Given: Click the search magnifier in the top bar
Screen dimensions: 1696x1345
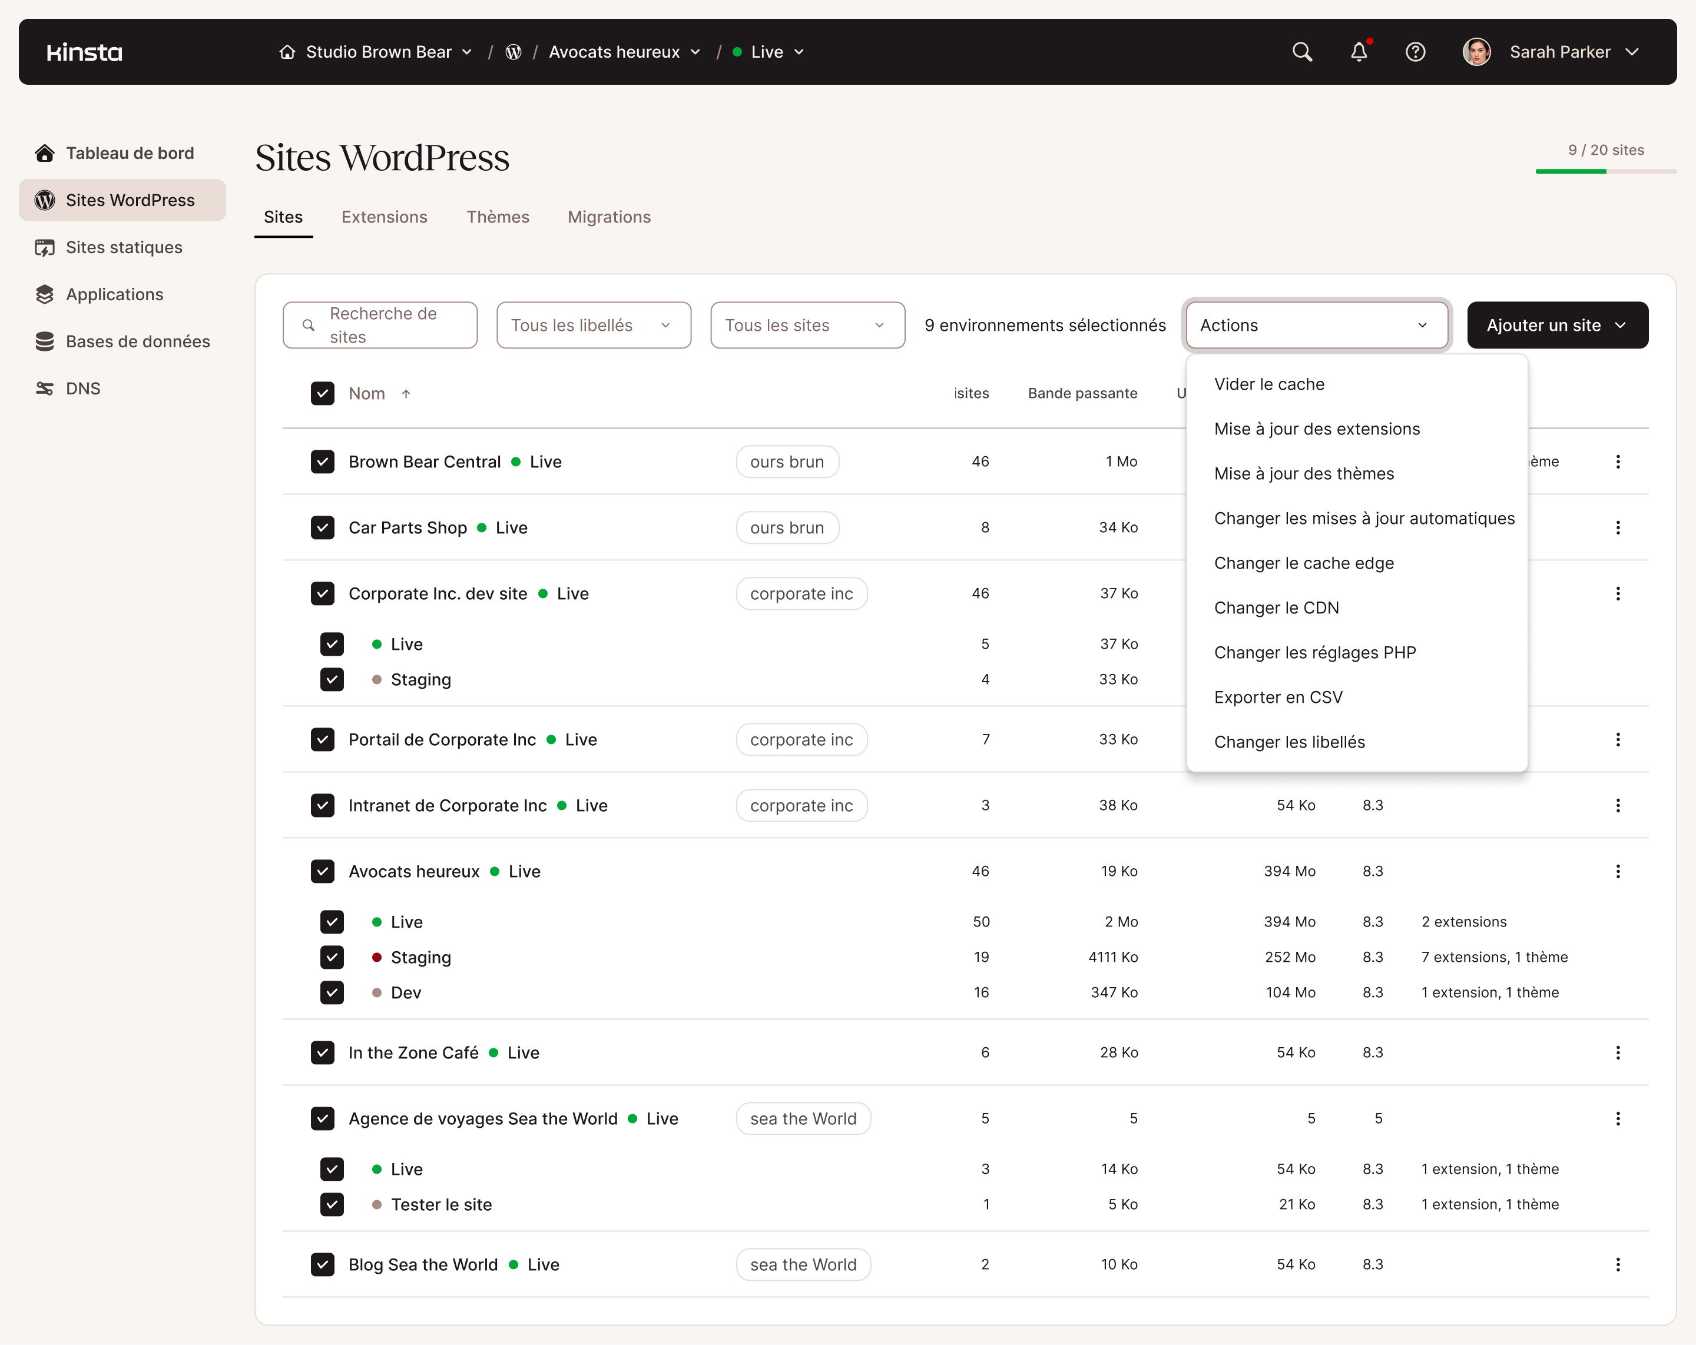Looking at the screenshot, I should 1302,52.
